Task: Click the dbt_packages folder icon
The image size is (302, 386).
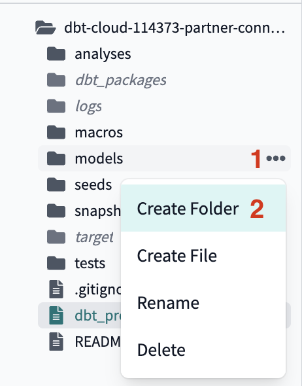Action: (56, 80)
